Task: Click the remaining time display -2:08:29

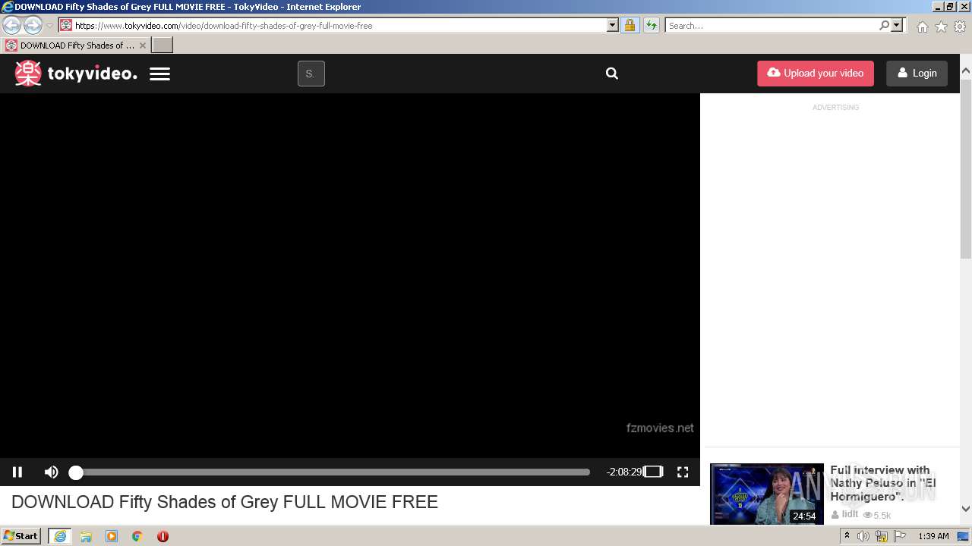Action: coord(624,472)
